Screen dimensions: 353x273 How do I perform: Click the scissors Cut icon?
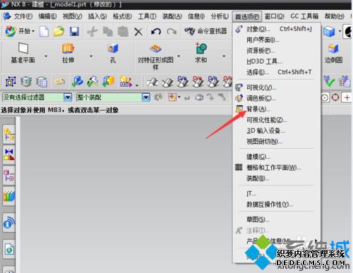(92, 32)
